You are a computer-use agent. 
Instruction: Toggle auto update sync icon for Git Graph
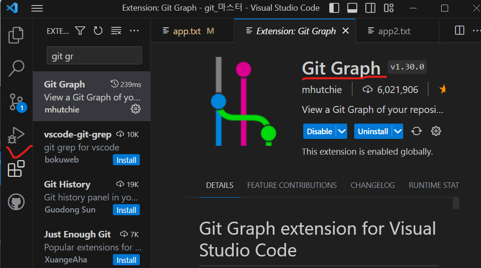416,131
